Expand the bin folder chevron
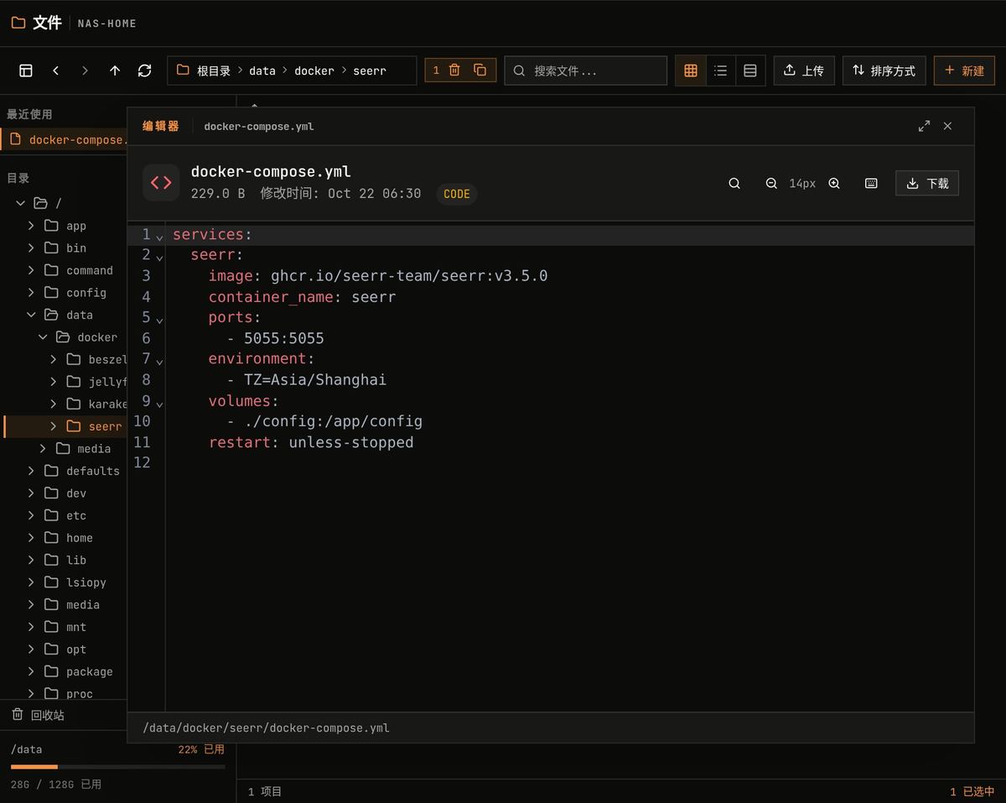Image resolution: width=1006 pixels, height=803 pixels. pos(31,248)
